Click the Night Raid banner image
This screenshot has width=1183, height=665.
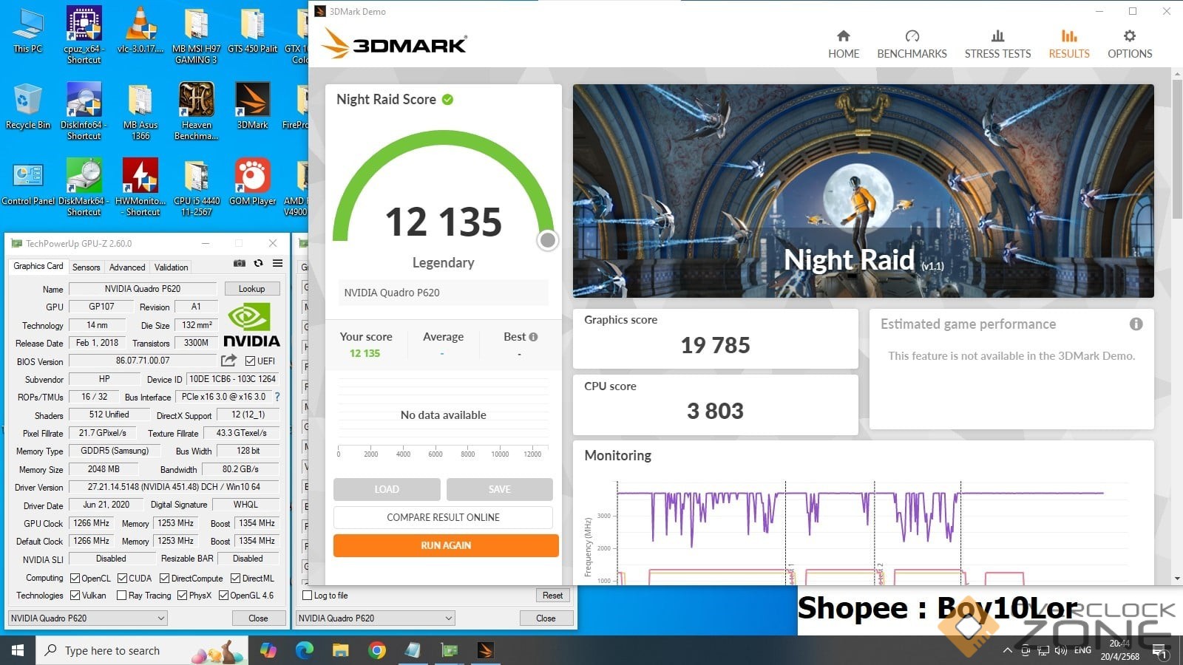(863, 191)
